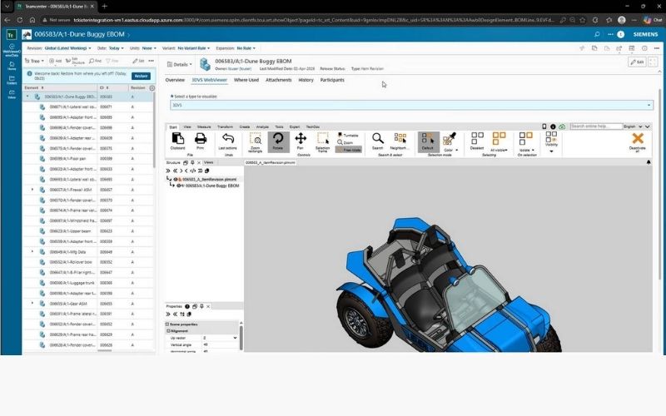Viewport: 666px width, 416px height.
Task: Click the BOM table vertical scrollbar
Action: click(x=154, y=130)
